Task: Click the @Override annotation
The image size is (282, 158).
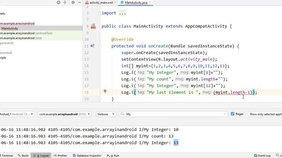Action: point(122,39)
